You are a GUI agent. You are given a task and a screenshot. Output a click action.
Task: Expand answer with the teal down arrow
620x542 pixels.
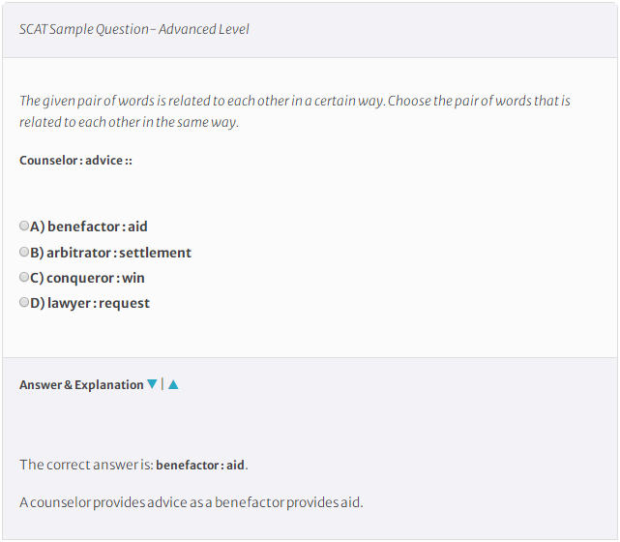click(x=152, y=384)
